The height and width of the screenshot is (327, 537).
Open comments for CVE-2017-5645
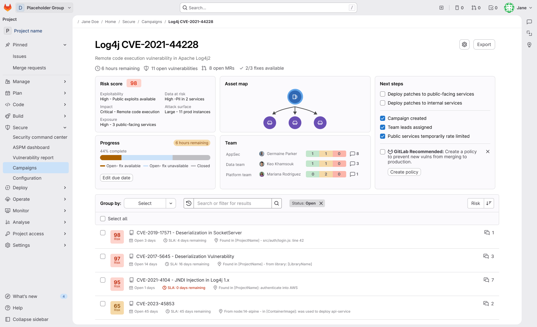point(486,256)
